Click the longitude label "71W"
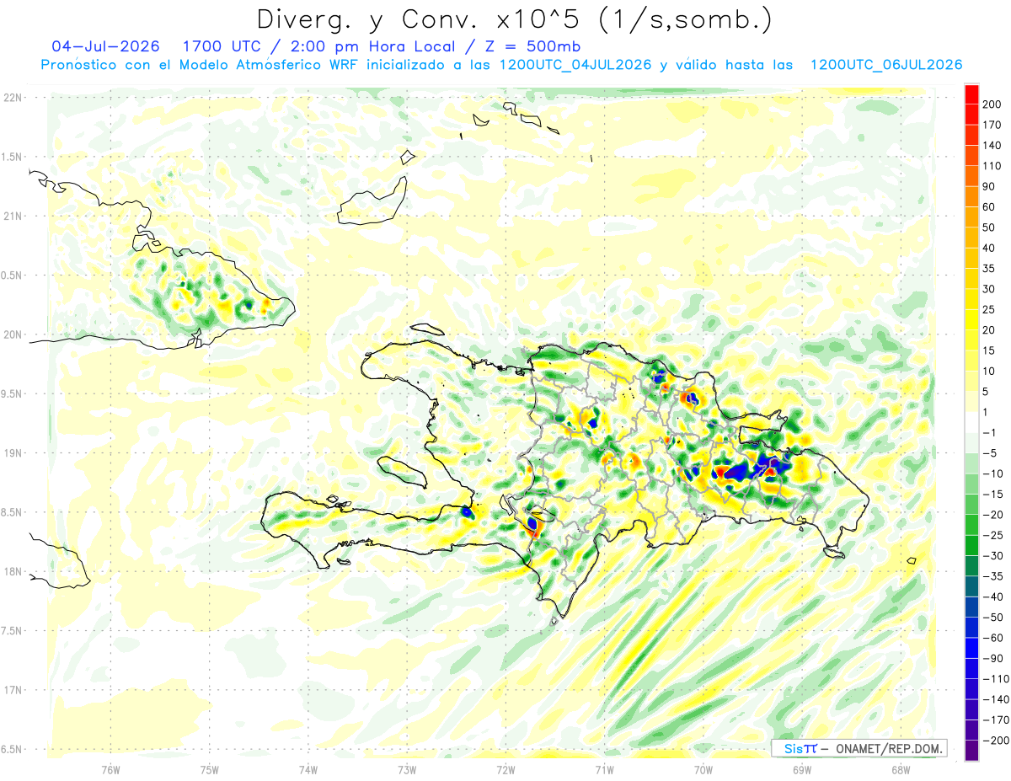 pos(604,769)
